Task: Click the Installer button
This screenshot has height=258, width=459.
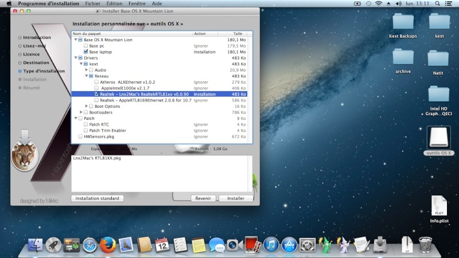Action: pyautogui.click(x=236, y=198)
